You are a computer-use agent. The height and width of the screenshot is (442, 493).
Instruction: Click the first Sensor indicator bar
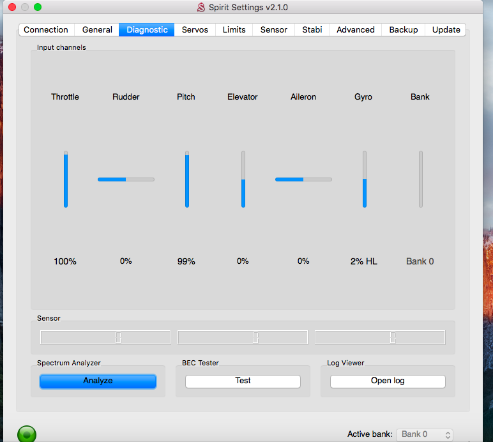coord(105,337)
